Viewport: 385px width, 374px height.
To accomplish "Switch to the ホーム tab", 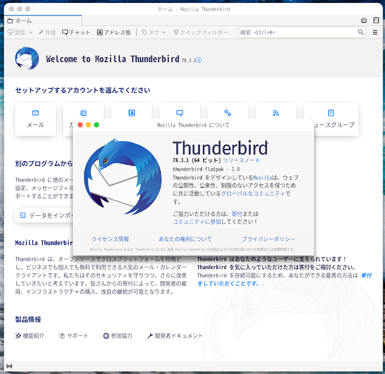I will tap(43, 21).
